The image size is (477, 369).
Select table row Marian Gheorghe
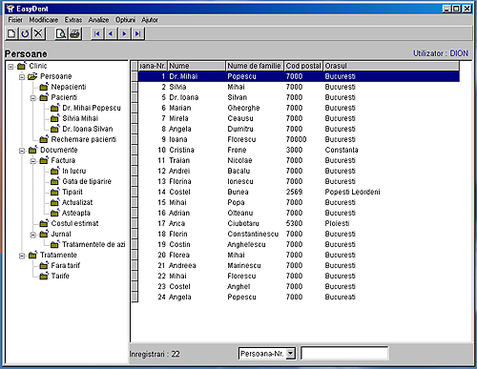[x=299, y=108]
